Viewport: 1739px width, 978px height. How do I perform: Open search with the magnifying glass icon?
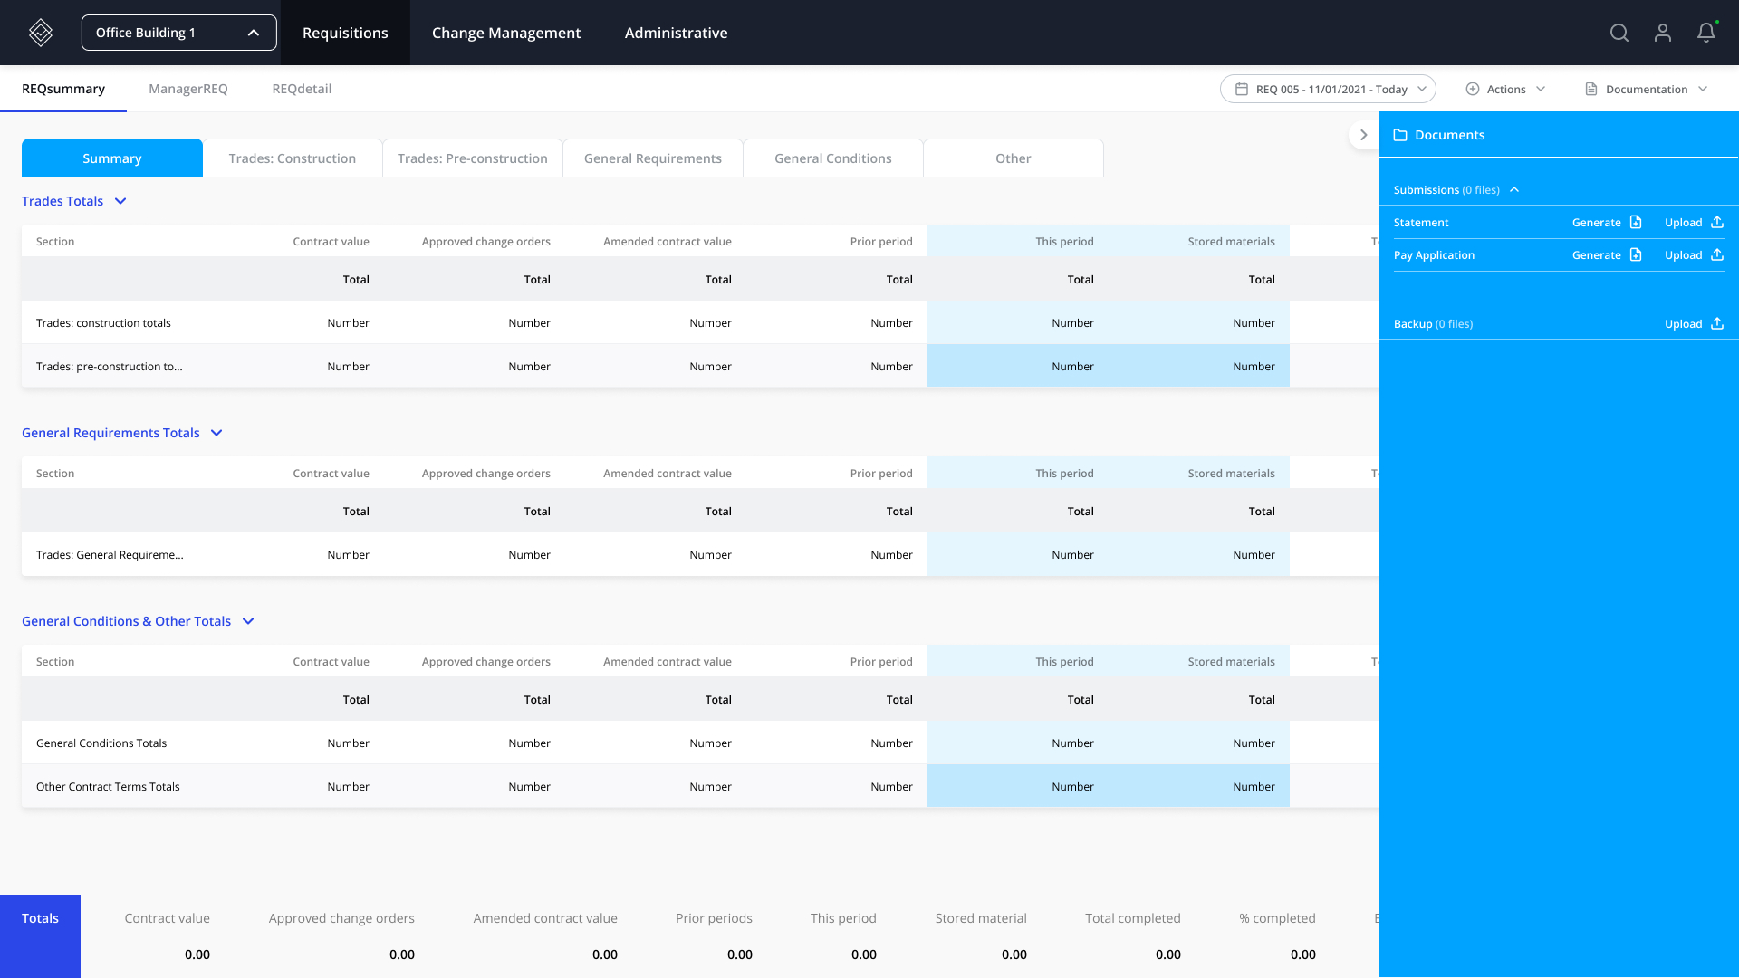[x=1619, y=33]
